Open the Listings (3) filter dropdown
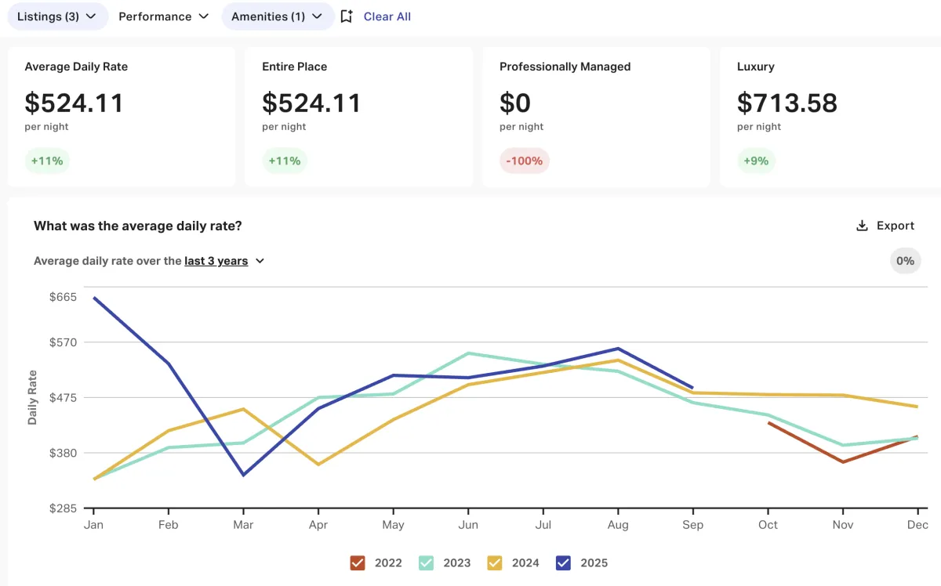 [56, 16]
